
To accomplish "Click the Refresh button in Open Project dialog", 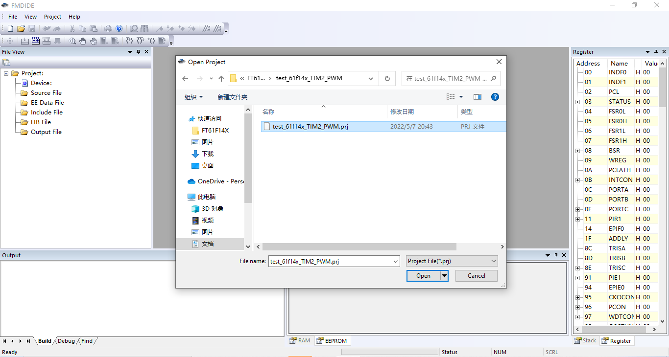I will (387, 78).
